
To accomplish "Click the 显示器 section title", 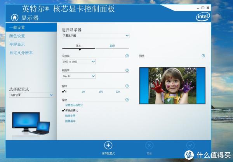I will tap(30, 18).
